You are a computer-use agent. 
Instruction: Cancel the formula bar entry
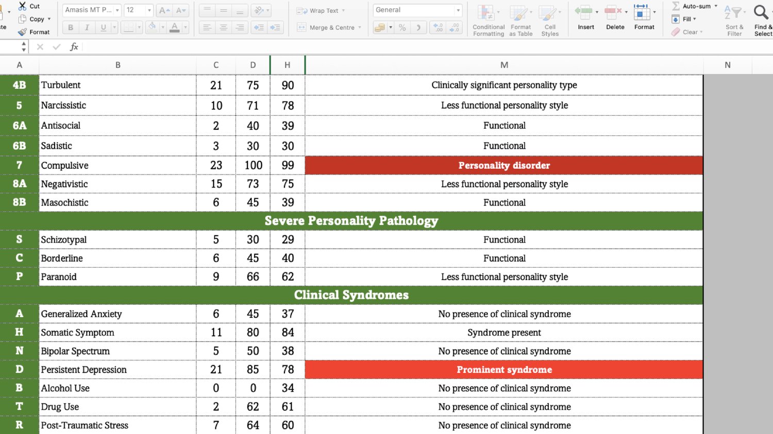[40, 47]
